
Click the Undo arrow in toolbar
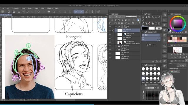[27, 12]
